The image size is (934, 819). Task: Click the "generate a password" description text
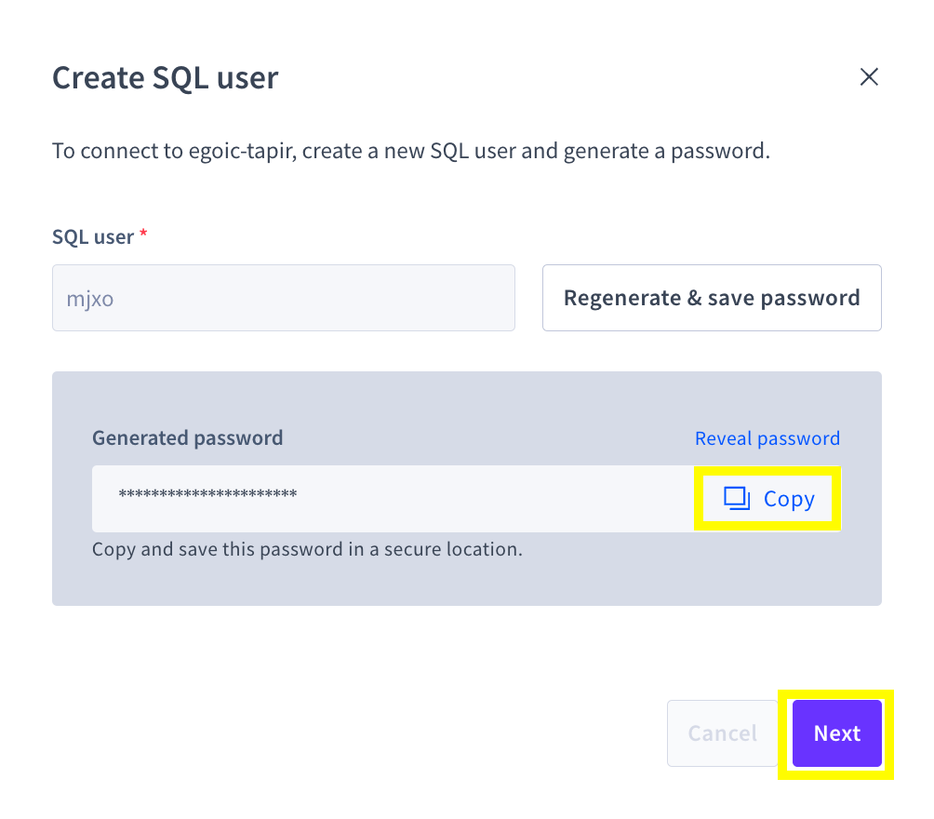(677, 151)
